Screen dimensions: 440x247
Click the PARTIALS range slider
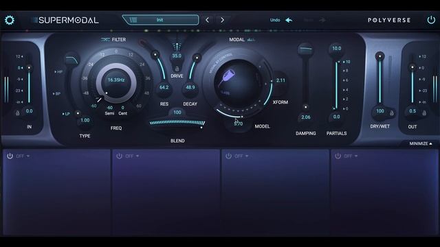(336, 85)
